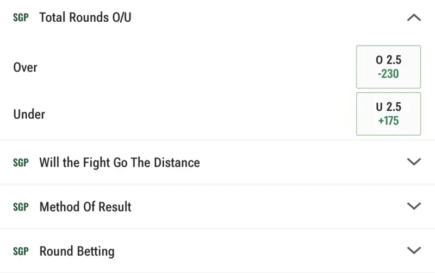
Task: Click the Over outcome label
Action: 25,67
